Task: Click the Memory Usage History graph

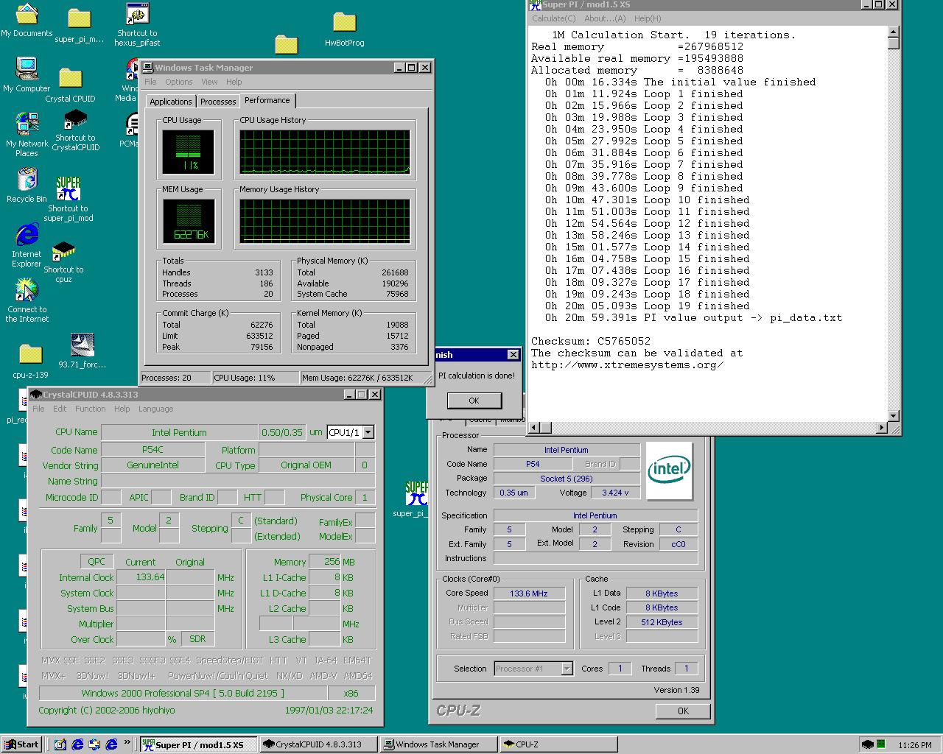Action: [324, 222]
